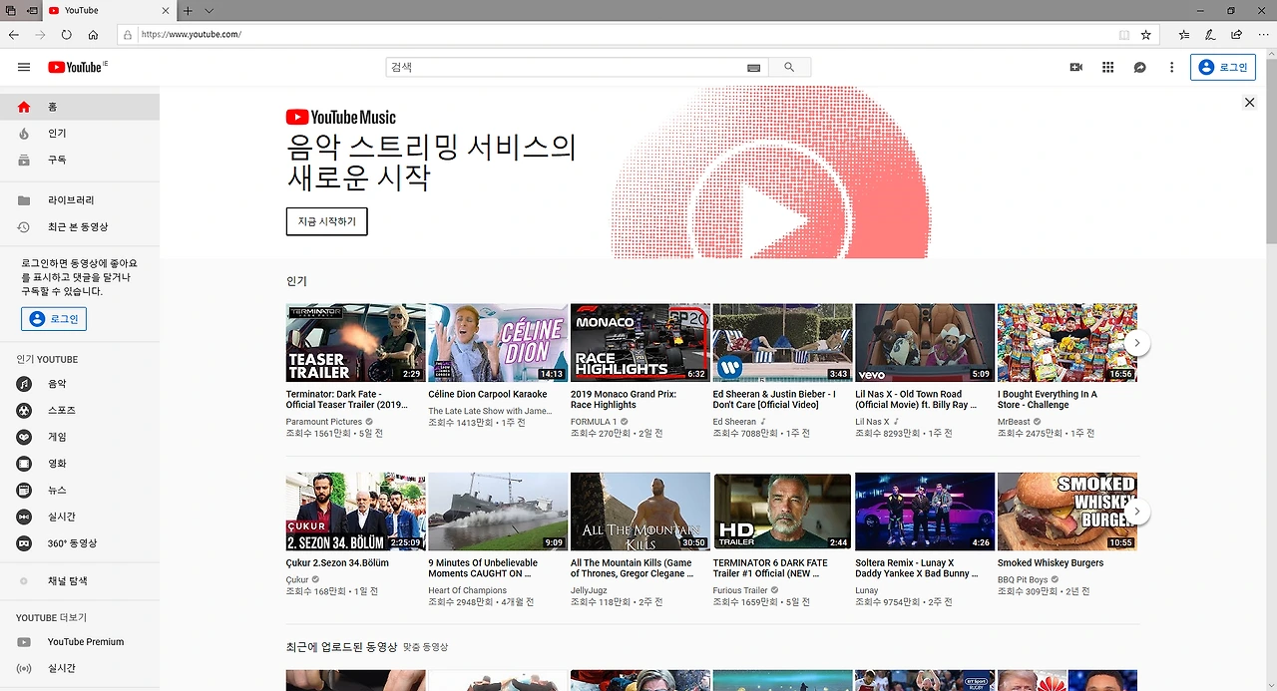Open the YouTube apps grid icon
1277x691 pixels.
click(1107, 67)
